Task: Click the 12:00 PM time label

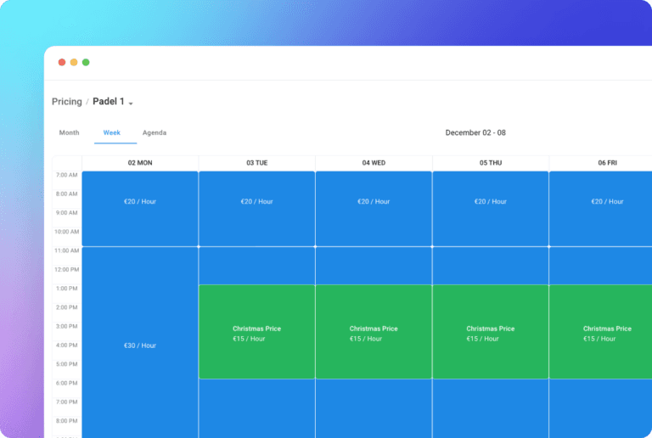Action: pos(66,269)
